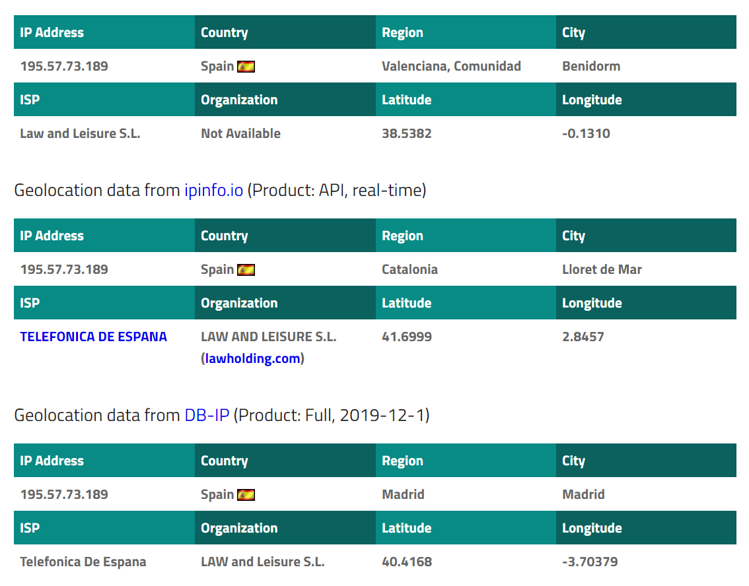Click the latitude value 40.4168
The height and width of the screenshot is (586, 749).
(x=406, y=562)
